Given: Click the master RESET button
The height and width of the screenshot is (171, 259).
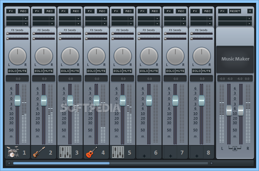Looking at the screenshot, I should pos(235,11).
